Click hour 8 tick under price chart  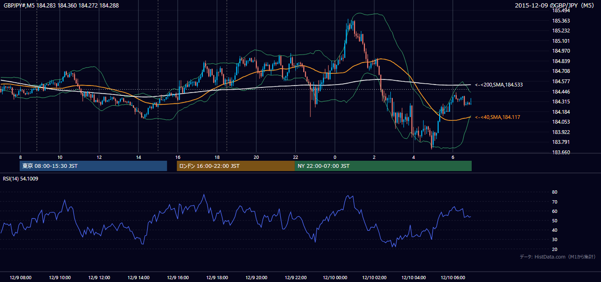[x=20, y=157]
